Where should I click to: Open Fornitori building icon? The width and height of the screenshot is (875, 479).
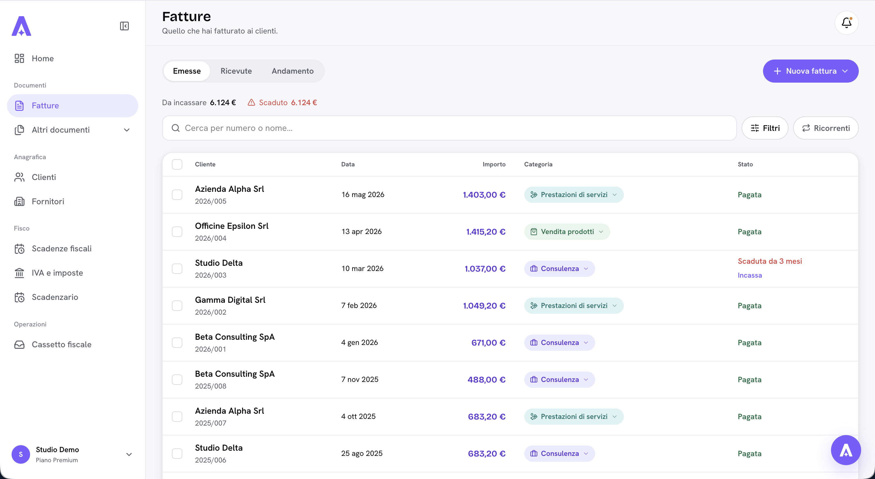[19, 201]
